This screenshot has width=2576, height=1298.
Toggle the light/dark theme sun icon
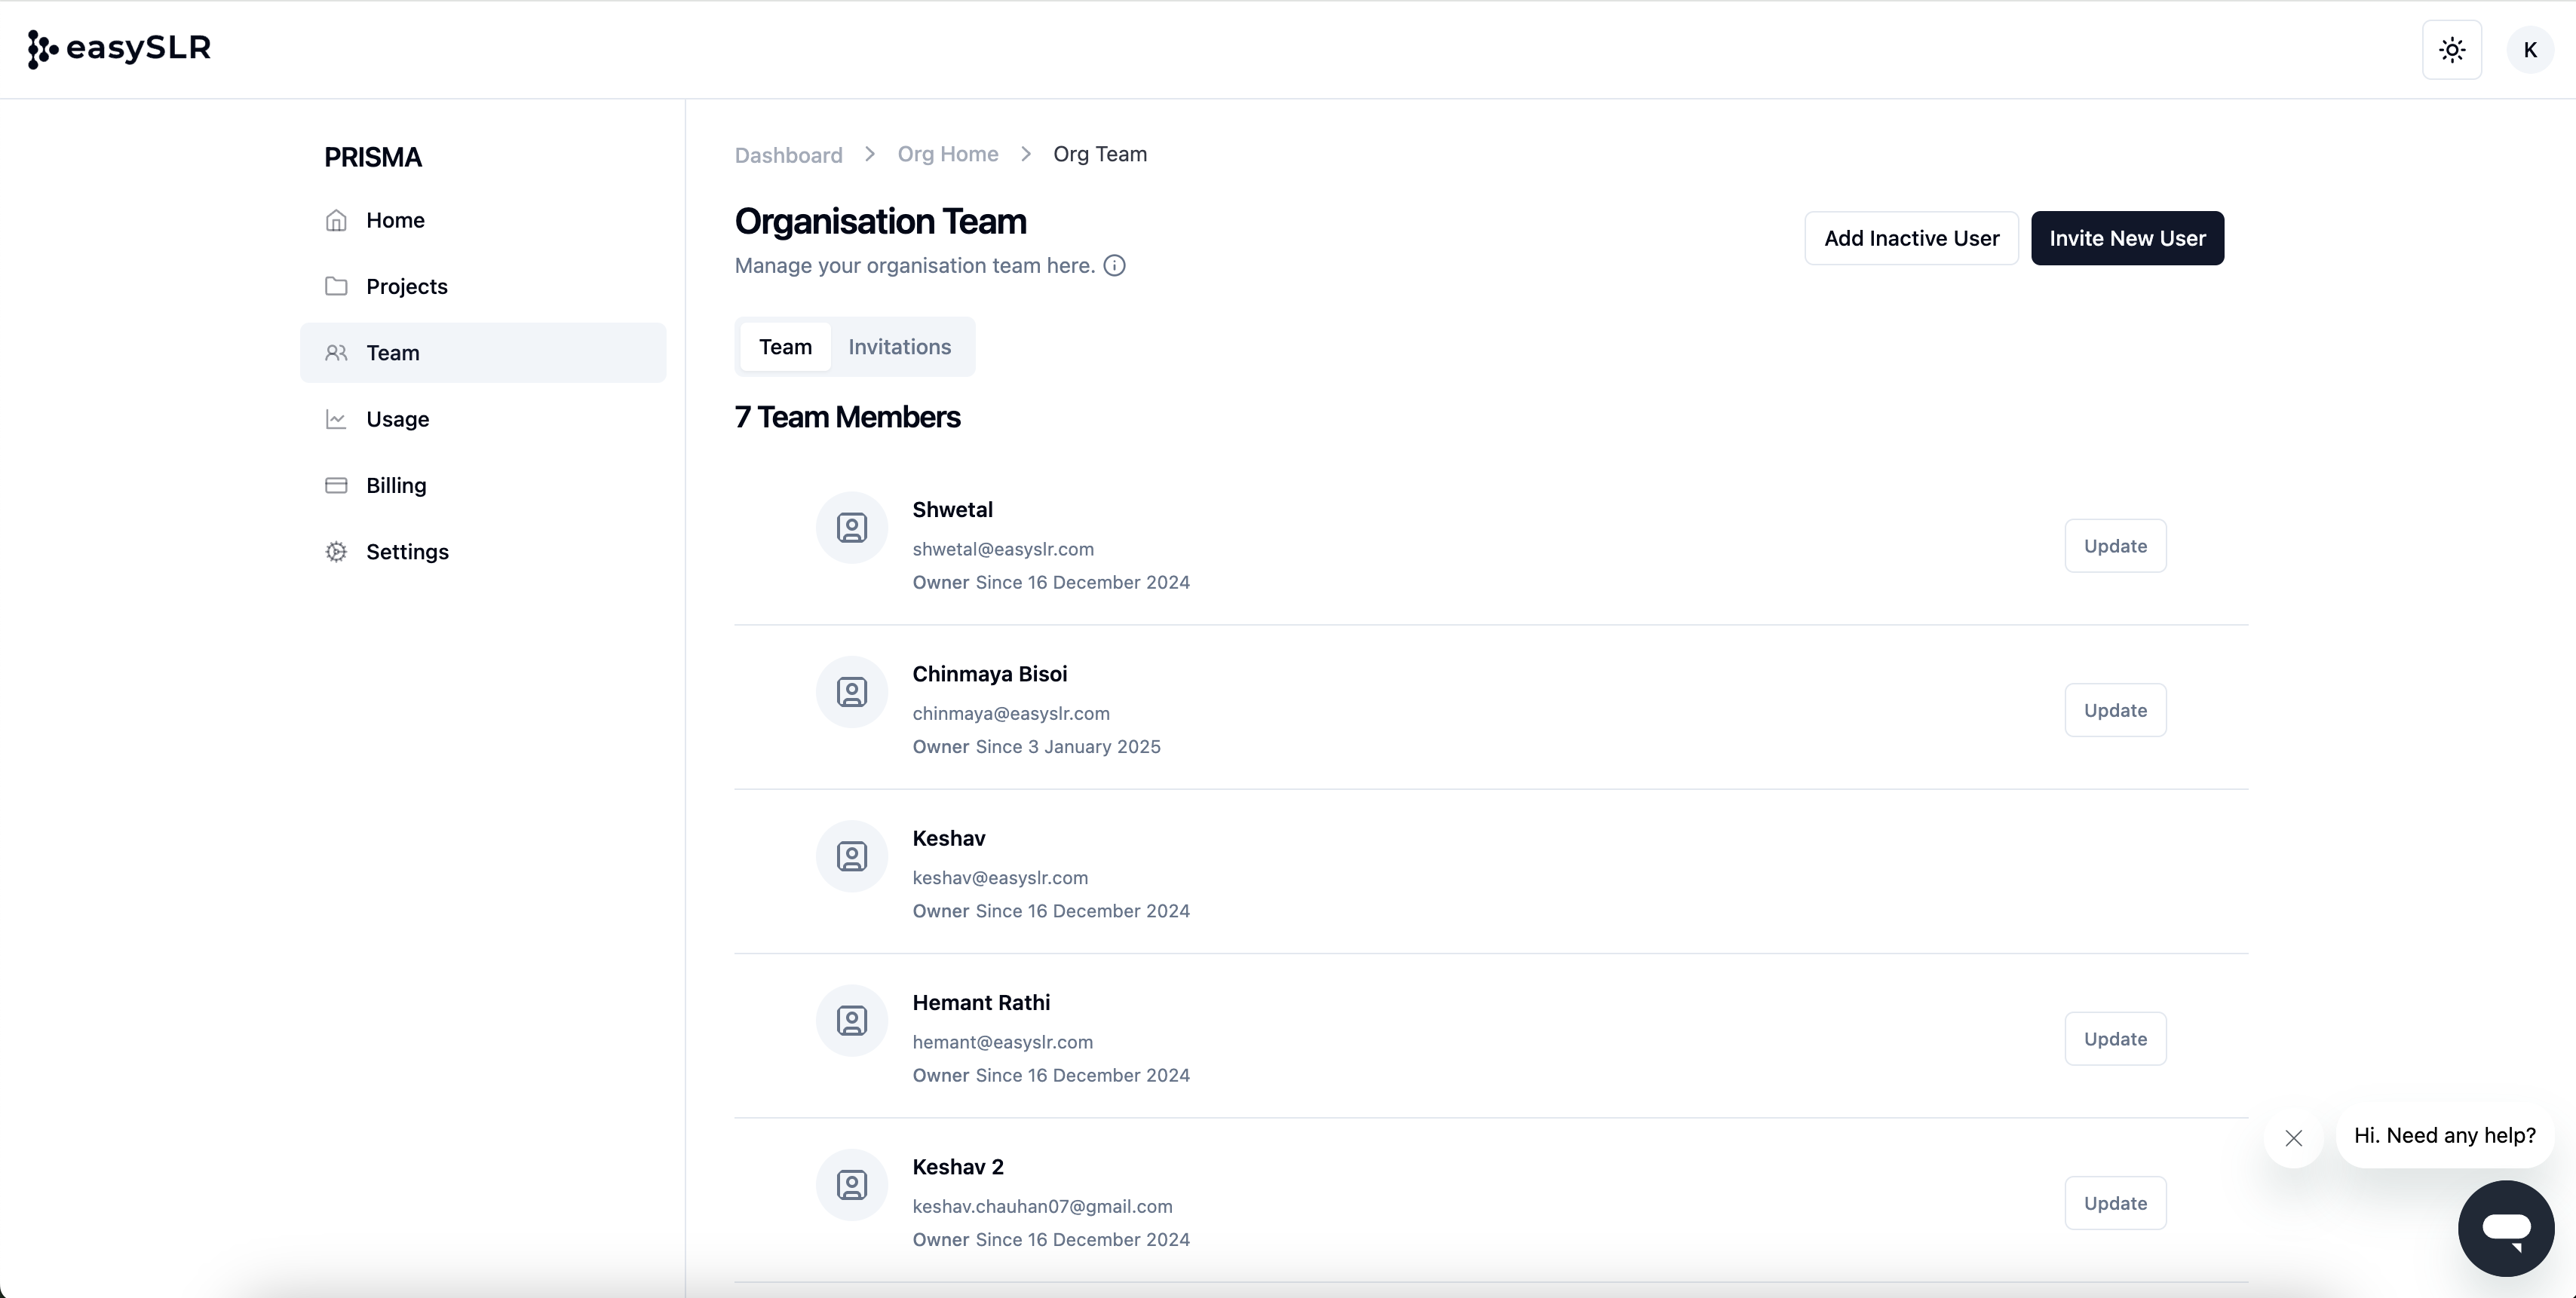point(2452,50)
